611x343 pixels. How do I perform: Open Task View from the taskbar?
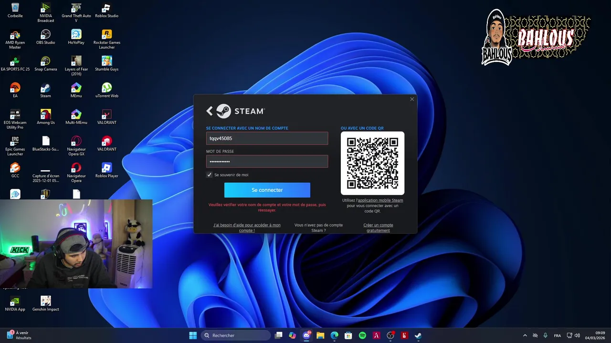[279, 335]
